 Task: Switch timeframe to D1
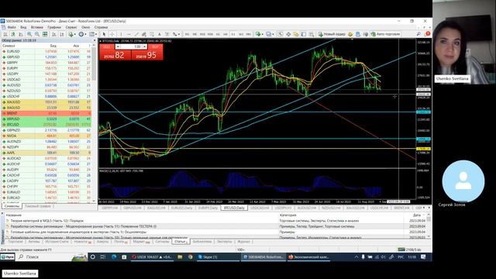233,34
